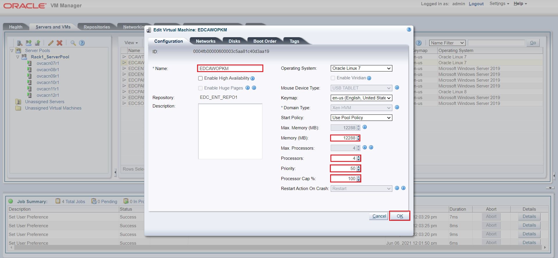Click info icon next to Mouse Device Type

397,87
